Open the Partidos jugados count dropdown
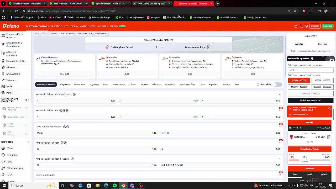336x189 pixels. (x=316, y=181)
